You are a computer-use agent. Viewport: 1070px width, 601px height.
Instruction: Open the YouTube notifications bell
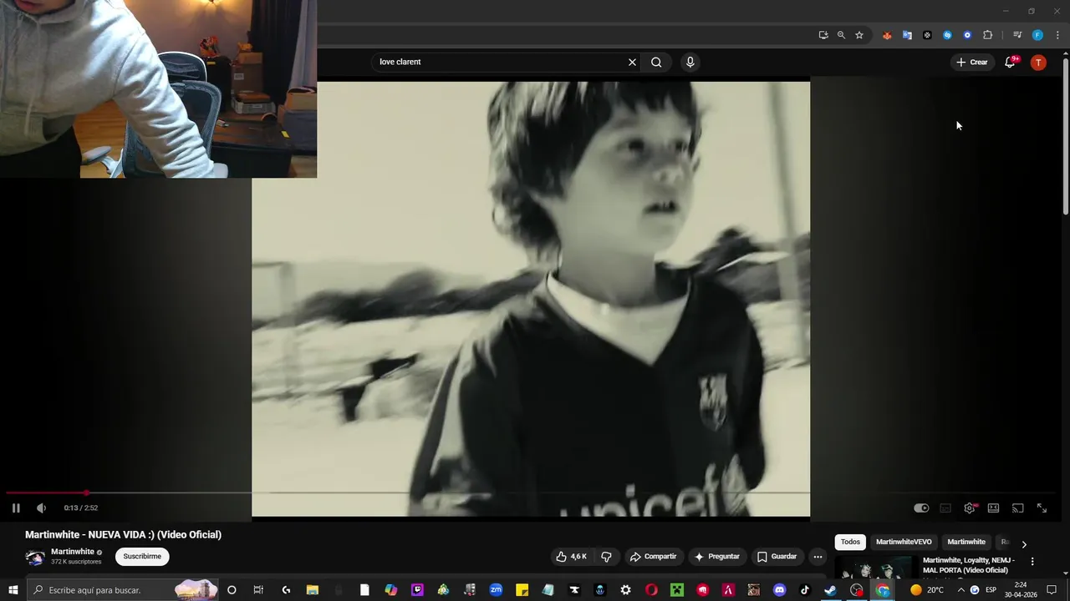[1010, 63]
